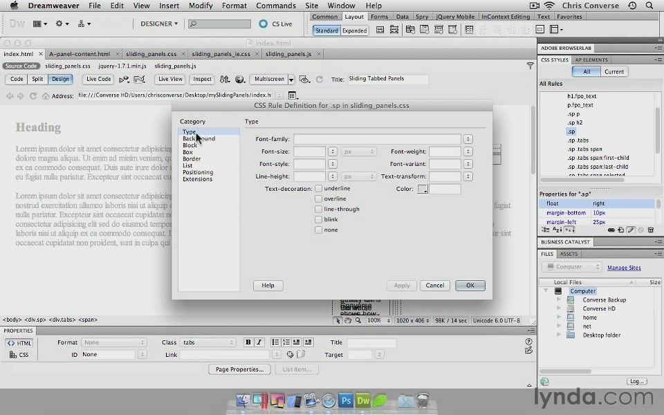Click the filter icon for related files
Image resolution: width=664 pixels, height=415 pixels.
531,66
